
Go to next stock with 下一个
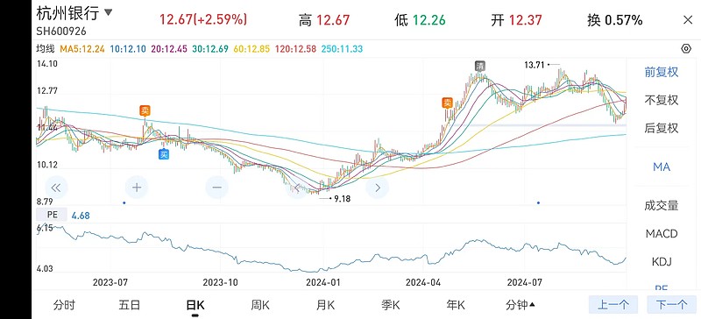(671, 305)
